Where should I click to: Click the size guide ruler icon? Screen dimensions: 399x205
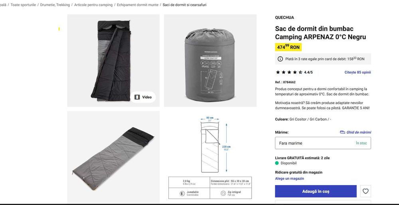click(342, 132)
